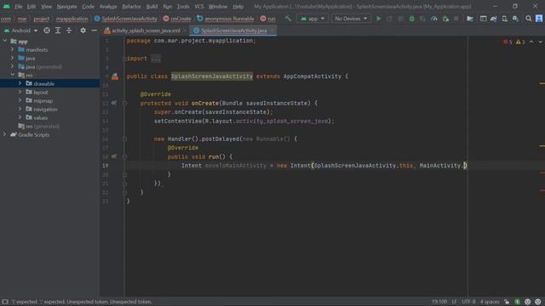
Task: Open the File menu
Action: [19, 6]
